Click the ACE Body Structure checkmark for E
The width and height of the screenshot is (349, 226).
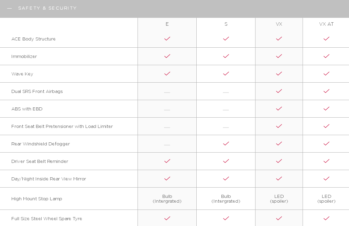[167, 39]
